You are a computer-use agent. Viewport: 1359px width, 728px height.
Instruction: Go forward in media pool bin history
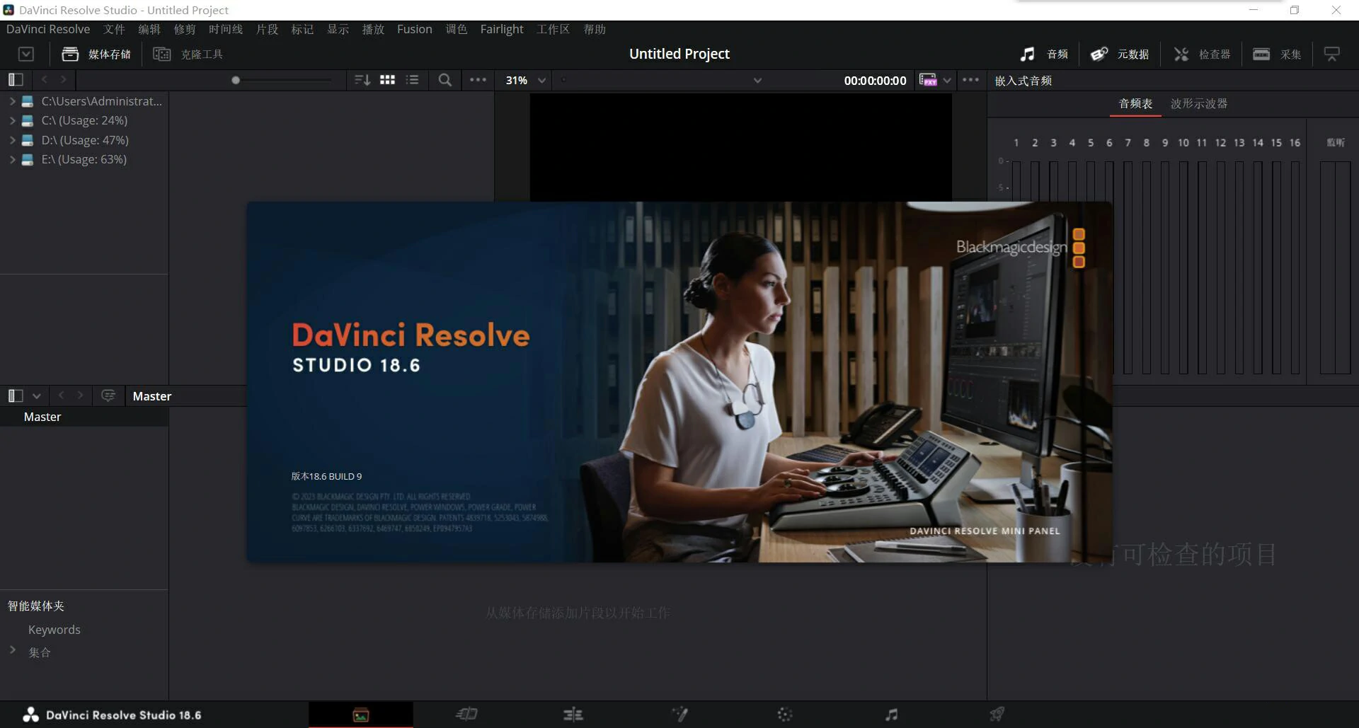[80, 395]
